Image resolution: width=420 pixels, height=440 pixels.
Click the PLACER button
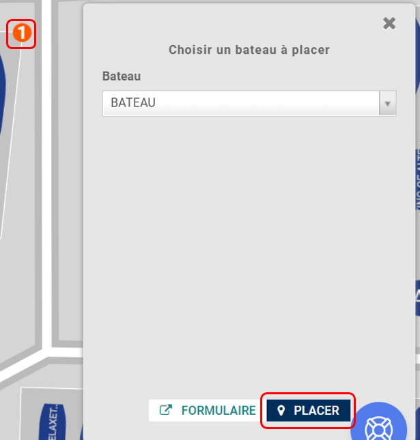point(308,410)
